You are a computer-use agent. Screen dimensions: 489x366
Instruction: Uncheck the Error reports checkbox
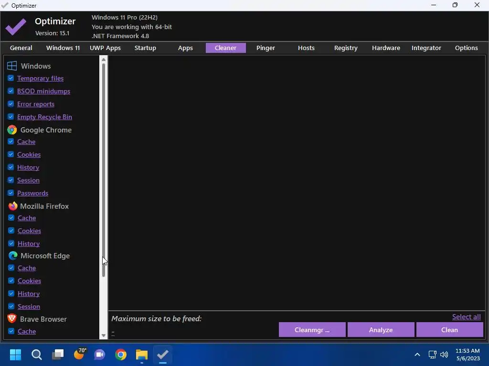[x=11, y=103]
